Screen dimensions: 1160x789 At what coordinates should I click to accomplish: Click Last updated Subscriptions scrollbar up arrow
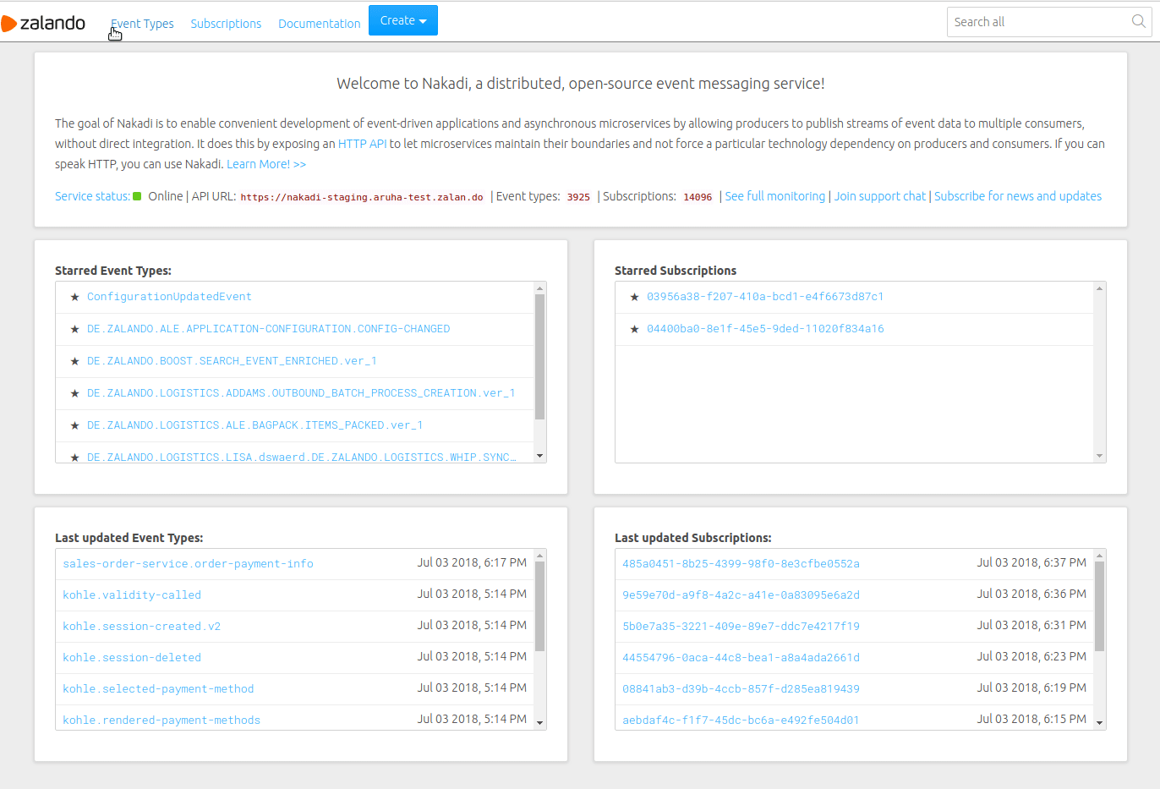click(1099, 556)
